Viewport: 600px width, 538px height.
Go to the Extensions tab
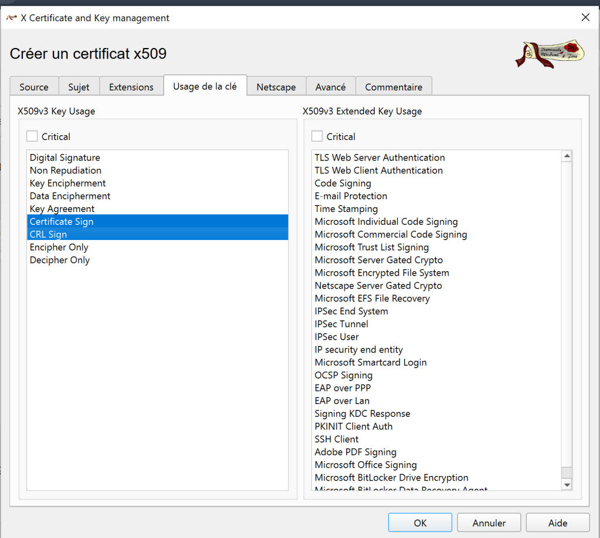pos(131,87)
